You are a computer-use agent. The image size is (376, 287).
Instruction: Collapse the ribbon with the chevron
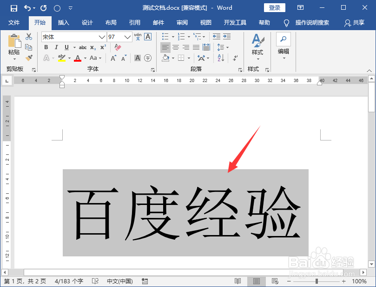pyautogui.click(x=369, y=70)
